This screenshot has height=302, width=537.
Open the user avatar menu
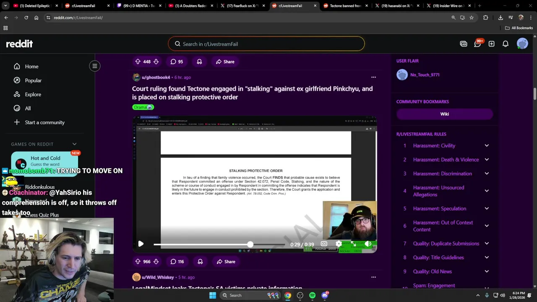522,44
